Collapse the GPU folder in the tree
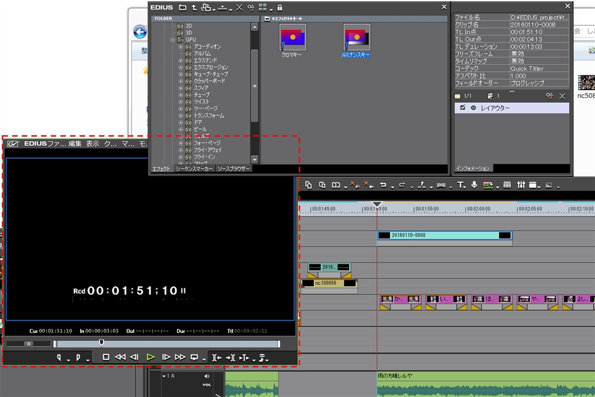Screen dimensions: 595x397 pyautogui.click(x=173, y=40)
